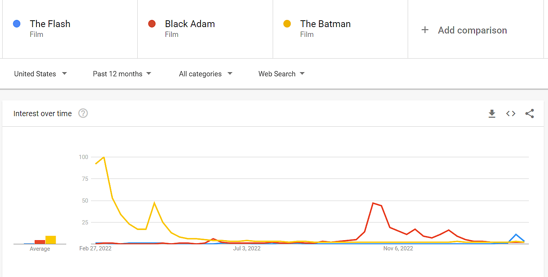Click the red Black Adam average bar
The image size is (548, 277).
click(x=40, y=242)
